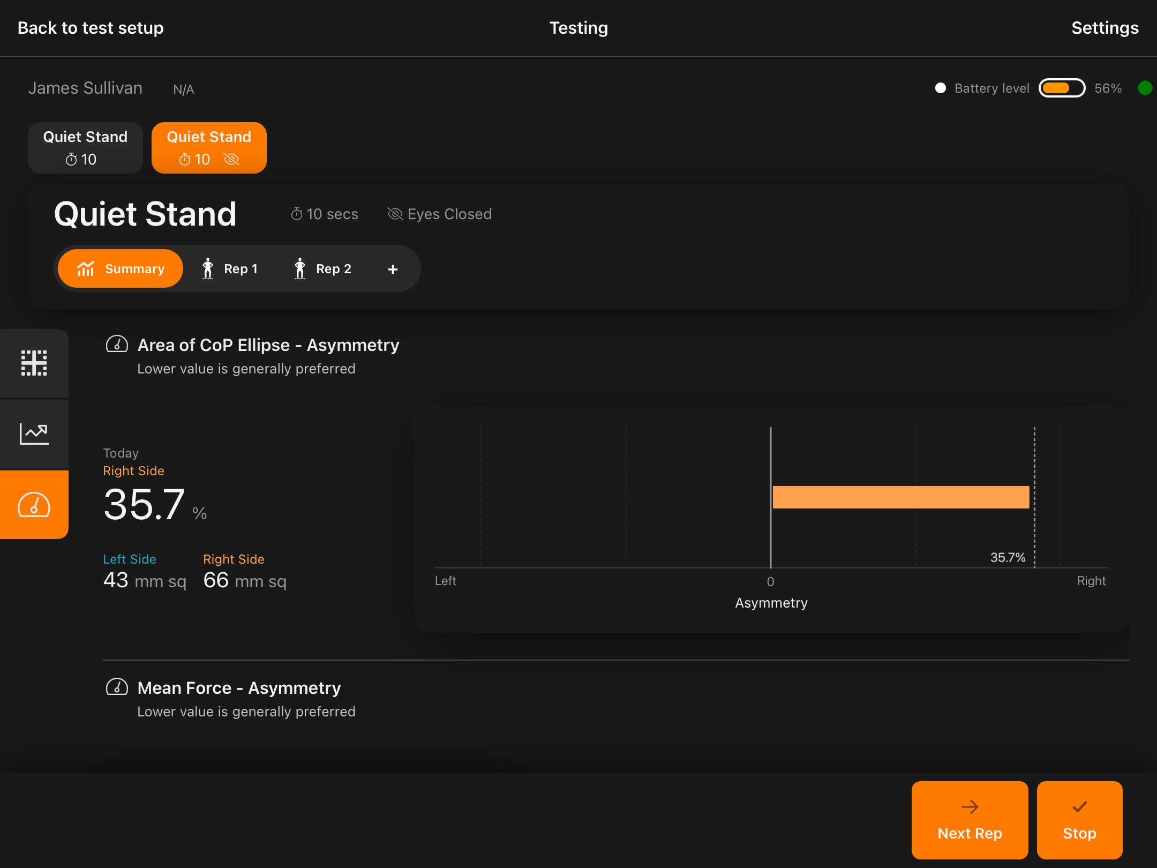This screenshot has height=868, width=1157.
Task: Open the first Quiet Stand test chip
Action: coord(85,148)
